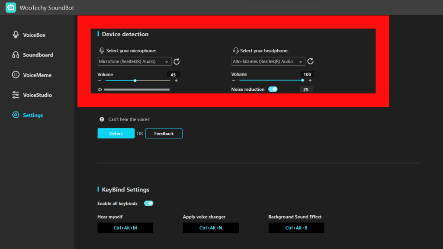443x249 pixels.
Task: Open VoiceStudio from the sidebar
Action: [x=37, y=95]
